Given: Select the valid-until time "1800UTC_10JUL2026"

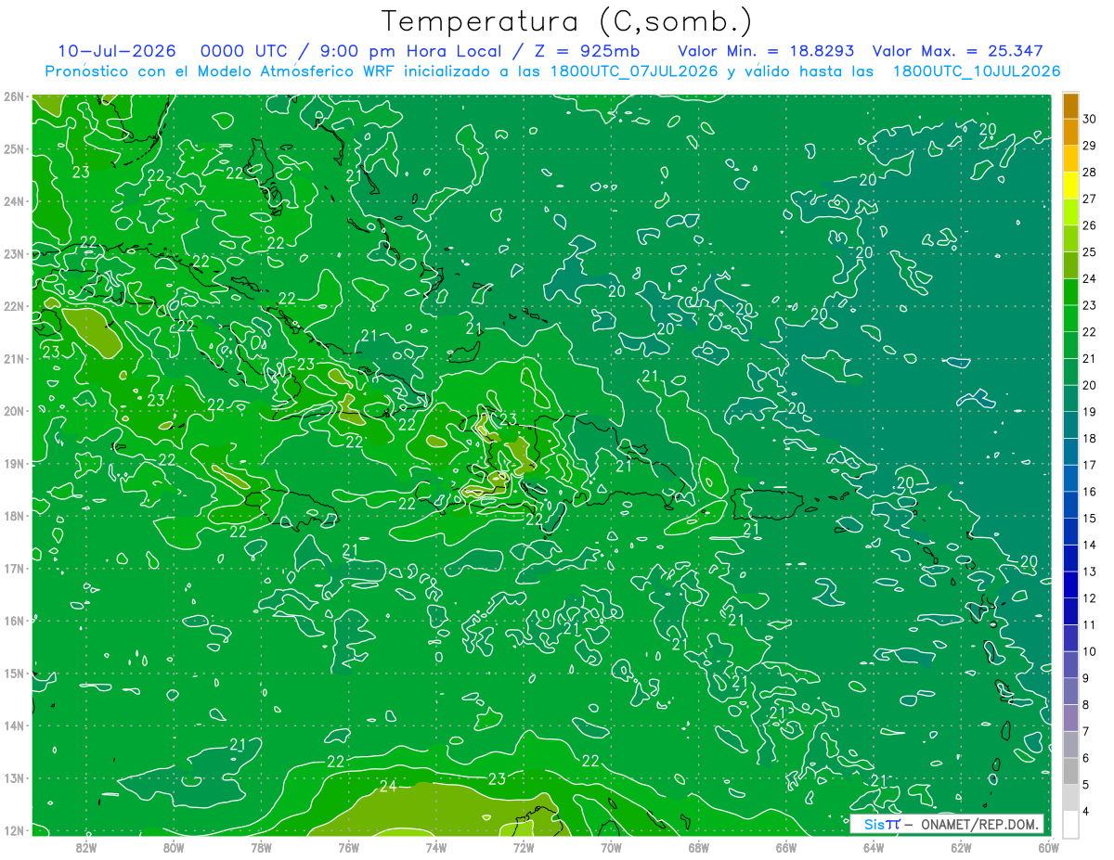Looking at the screenshot, I should (x=976, y=71).
